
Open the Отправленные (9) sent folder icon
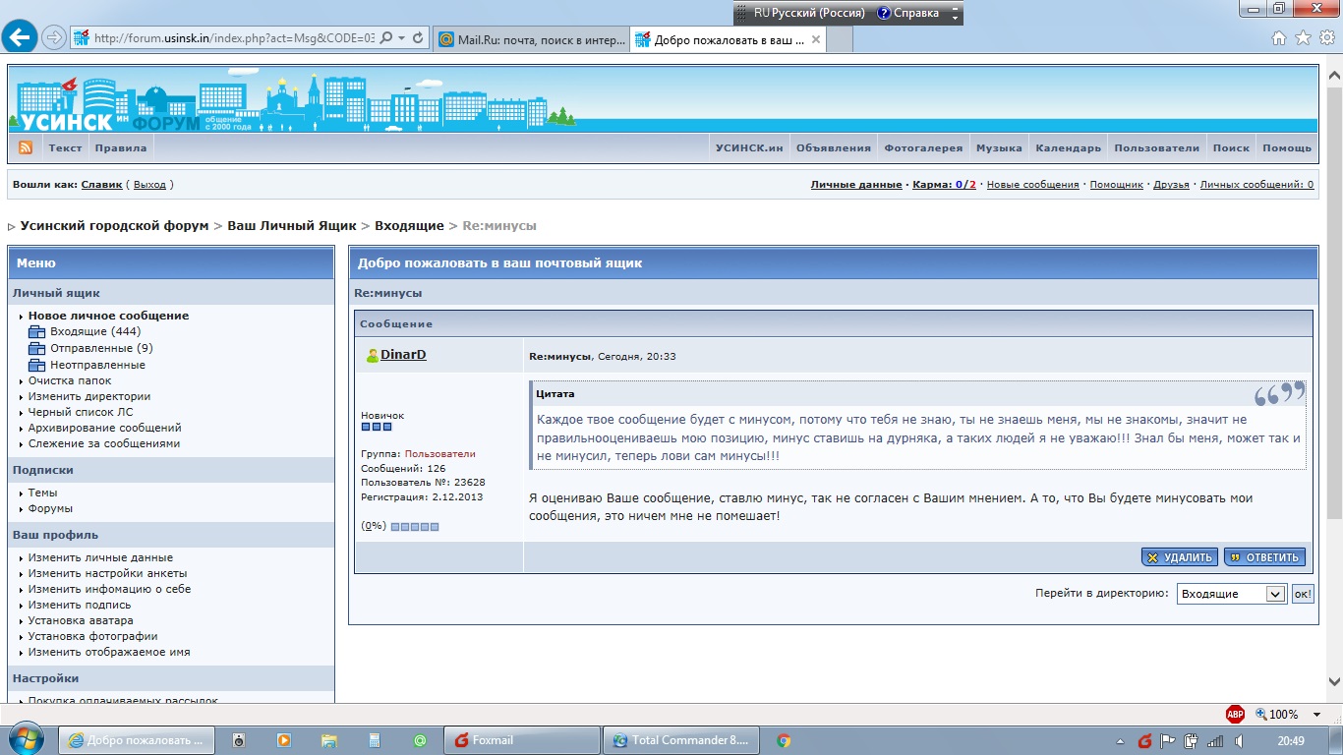pos(36,349)
